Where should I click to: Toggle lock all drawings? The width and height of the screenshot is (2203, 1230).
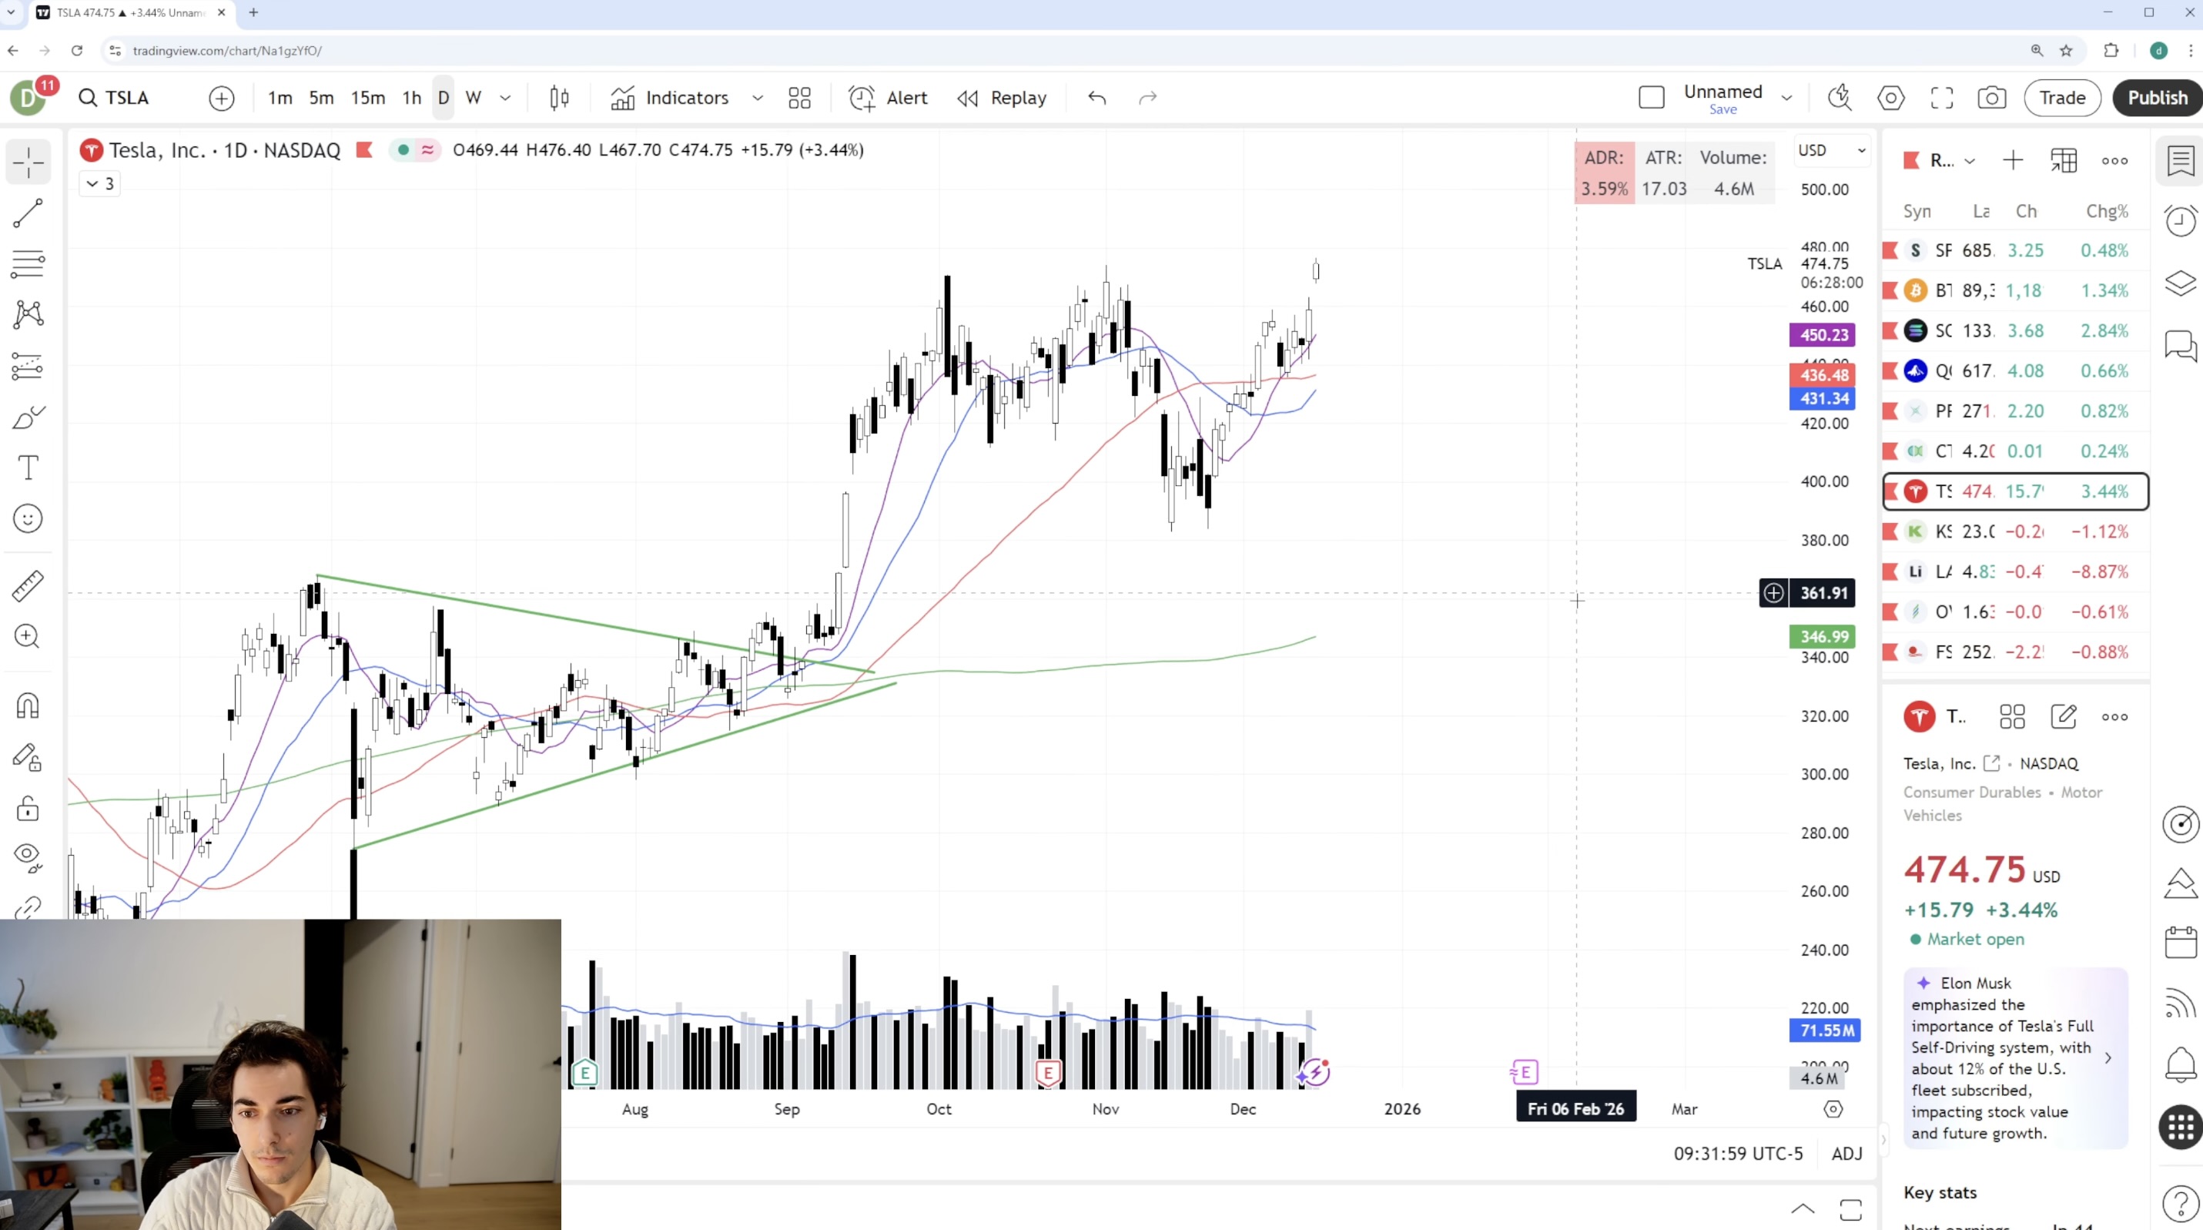(28, 808)
